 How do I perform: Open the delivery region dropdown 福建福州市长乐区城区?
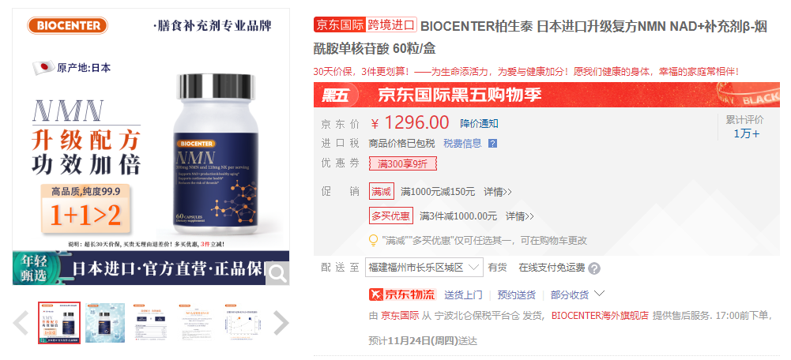tap(424, 267)
